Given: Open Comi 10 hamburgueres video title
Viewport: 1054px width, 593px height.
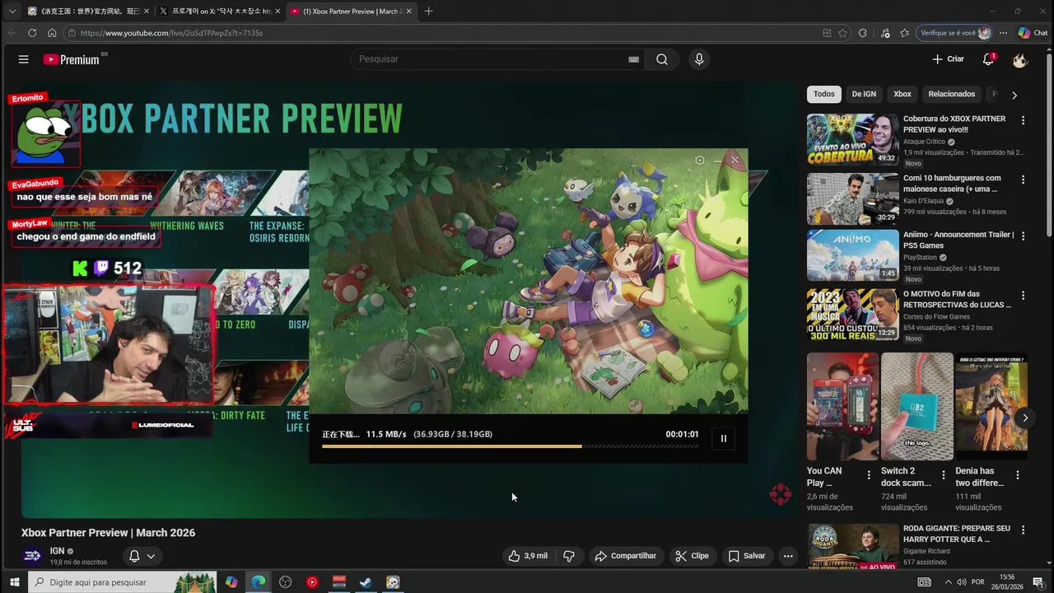Looking at the screenshot, I should (952, 184).
